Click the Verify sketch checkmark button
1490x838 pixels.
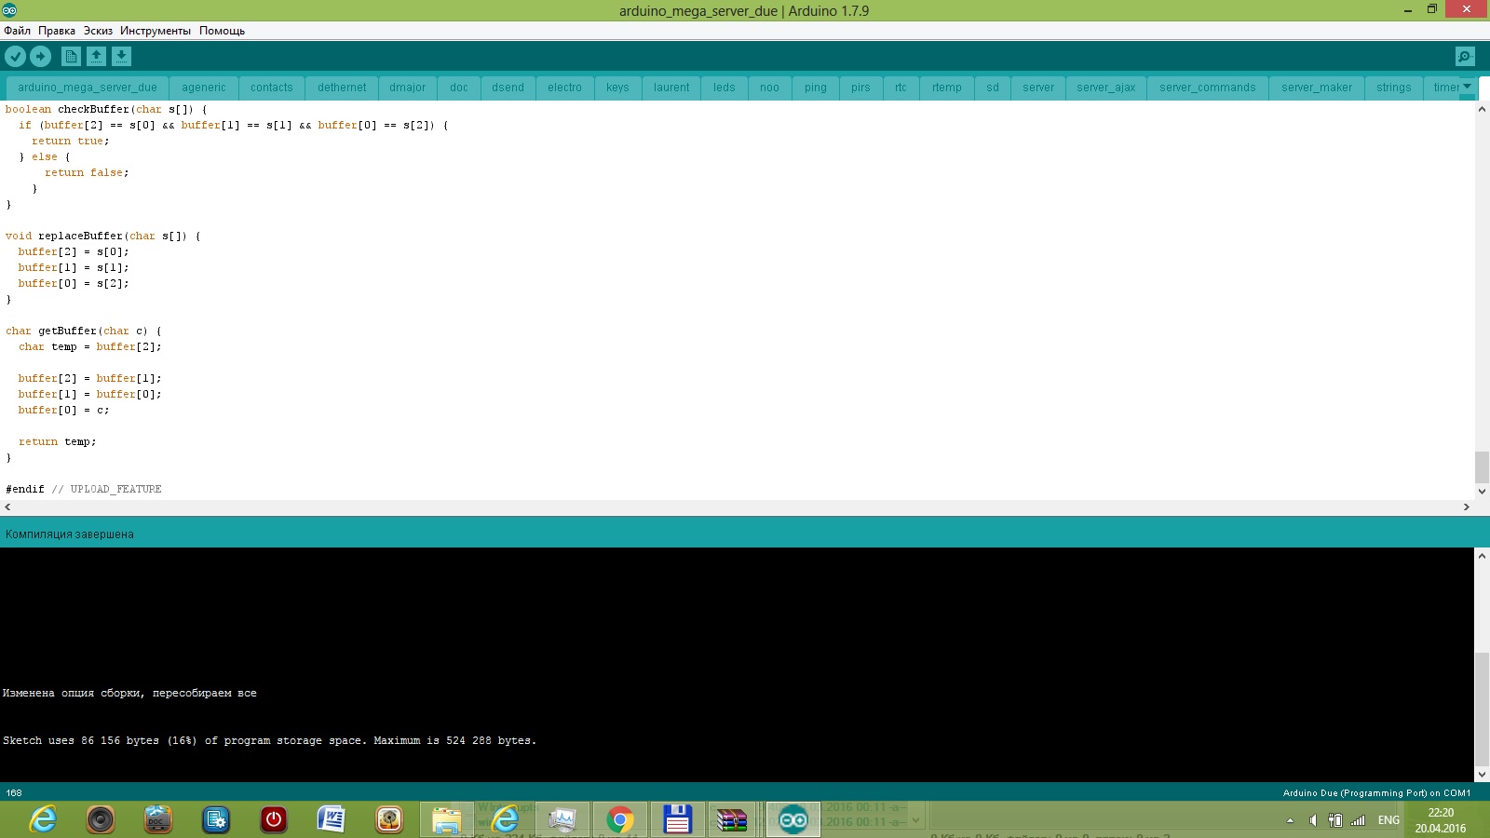click(x=16, y=57)
